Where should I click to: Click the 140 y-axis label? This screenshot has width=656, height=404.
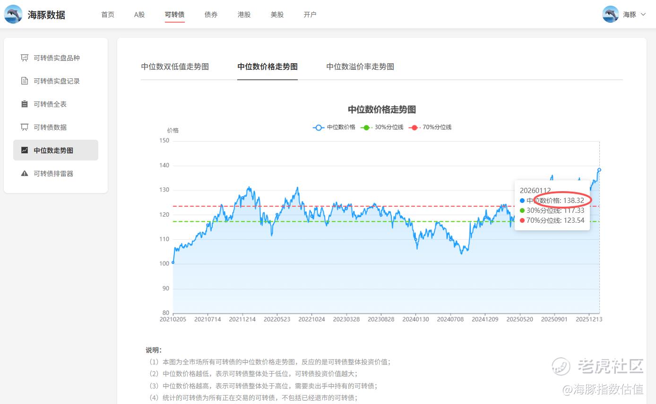coord(164,166)
